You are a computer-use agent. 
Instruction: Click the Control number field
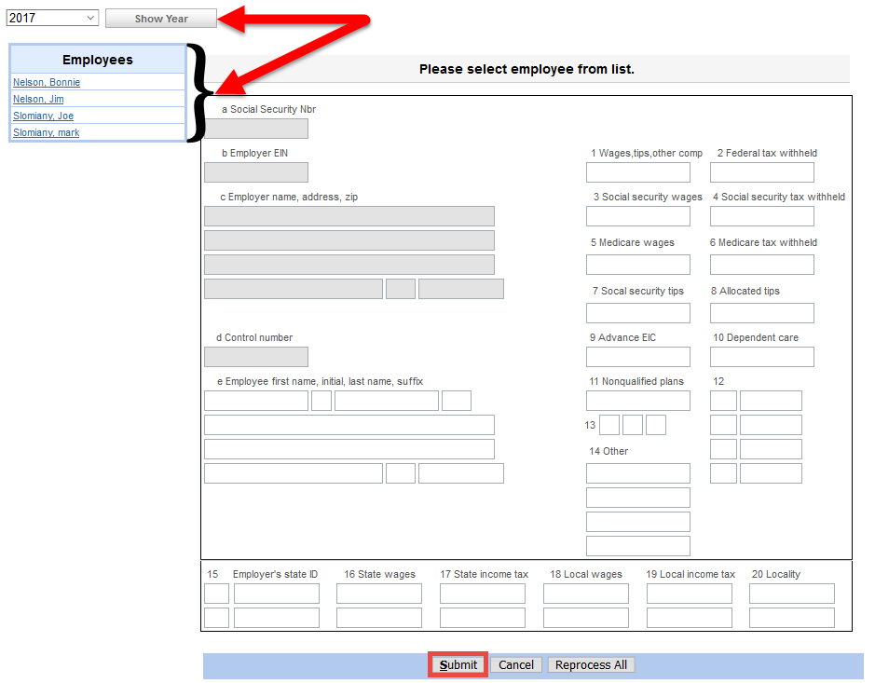256,357
